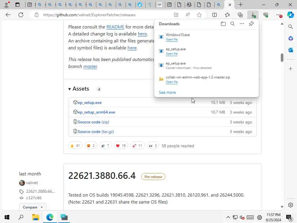Click See more in Downloads
Image resolution: width=297 pixels, height=223 pixels.
pyautogui.click(x=167, y=92)
